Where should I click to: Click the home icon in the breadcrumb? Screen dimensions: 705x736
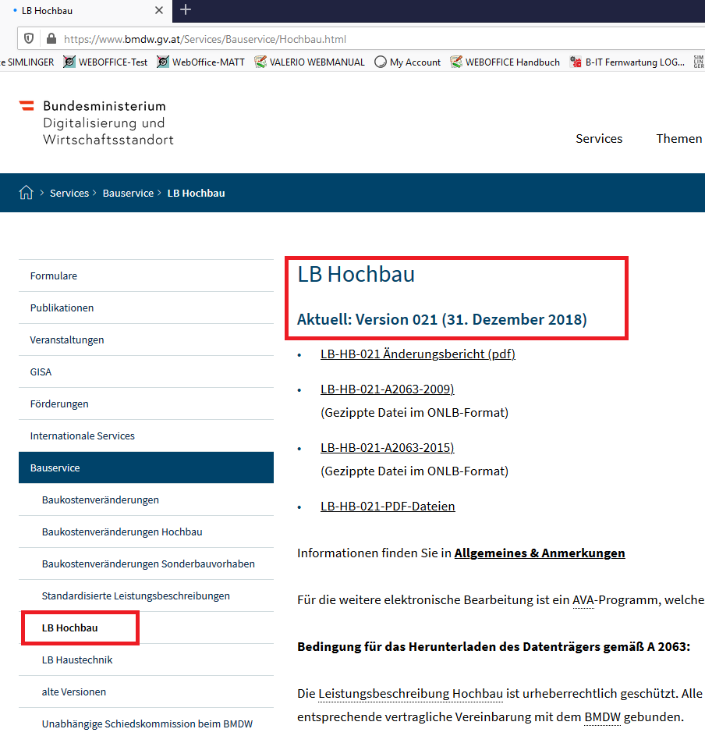coord(27,193)
